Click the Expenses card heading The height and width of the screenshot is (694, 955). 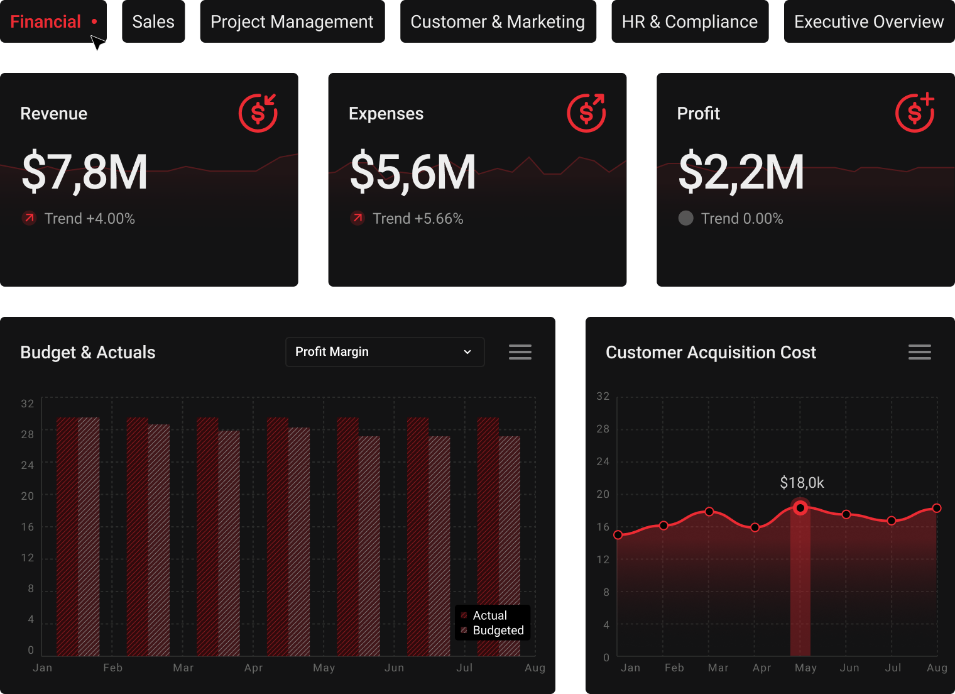[x=386, y=114]
